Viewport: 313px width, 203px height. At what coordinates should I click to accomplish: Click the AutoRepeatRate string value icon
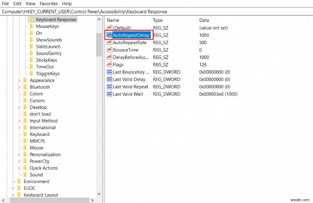pyautogui.click(x=109, y=43)
